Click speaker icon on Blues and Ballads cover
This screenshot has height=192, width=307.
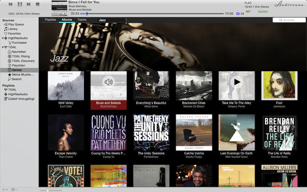click(x=109, y=82)
